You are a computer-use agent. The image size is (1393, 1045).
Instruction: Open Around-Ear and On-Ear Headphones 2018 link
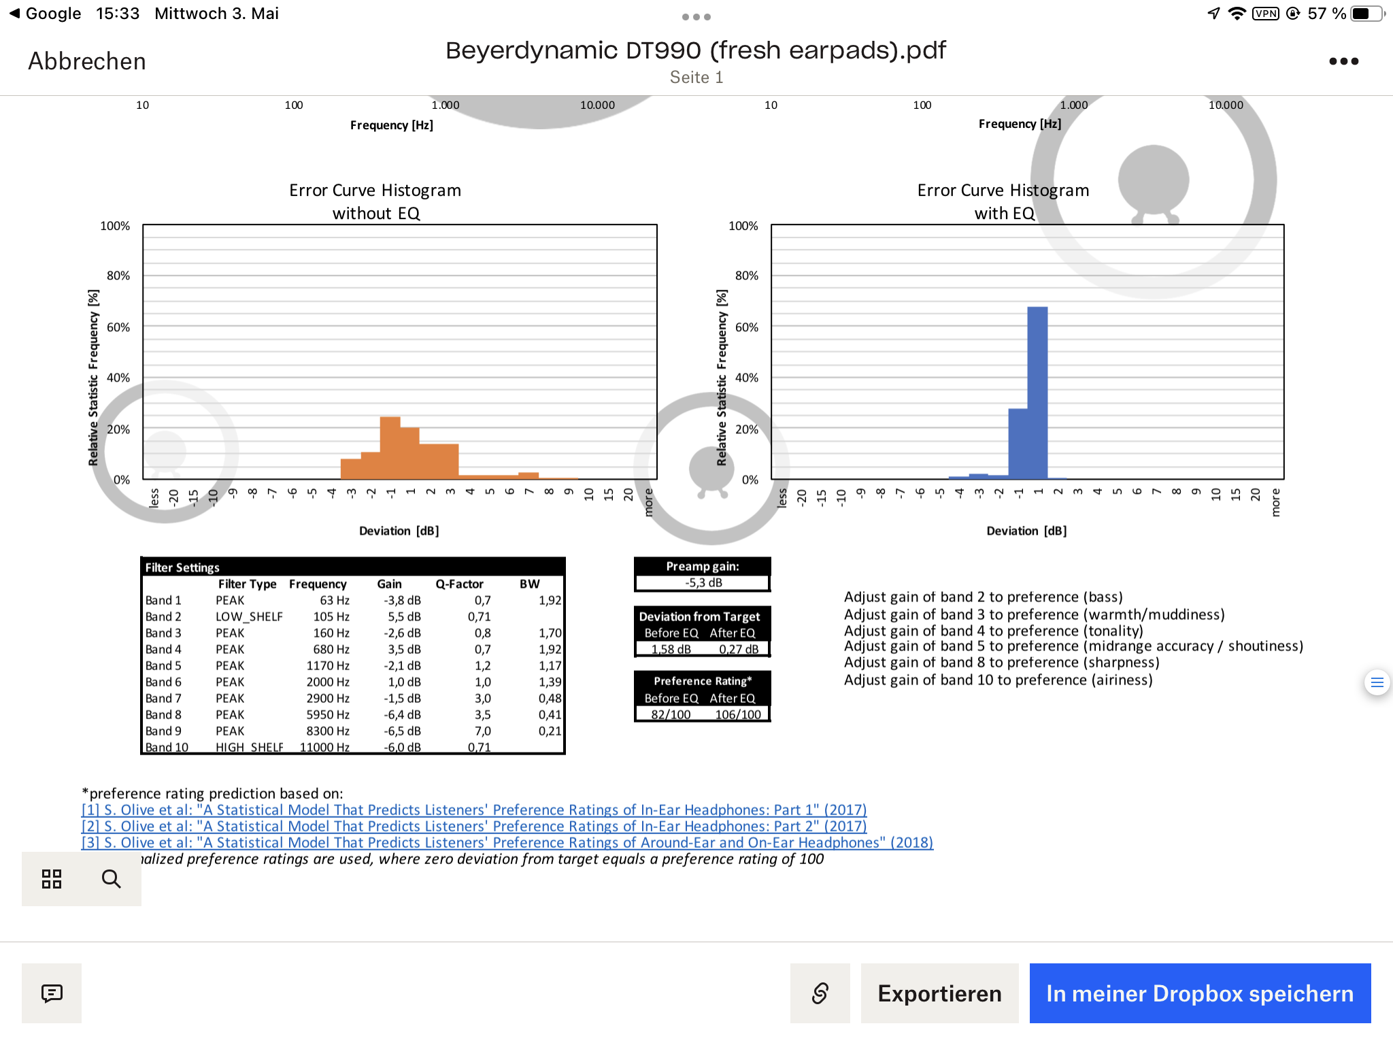(507, 842)
